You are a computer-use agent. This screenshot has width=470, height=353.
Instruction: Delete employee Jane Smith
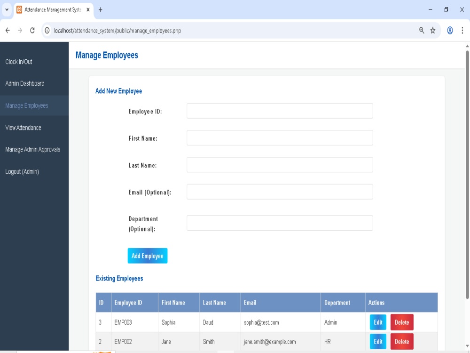coord(402,341)
